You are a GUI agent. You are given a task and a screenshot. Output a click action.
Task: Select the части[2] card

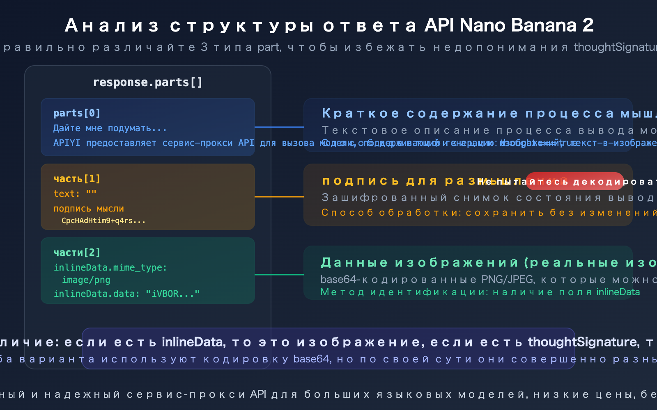pos(148,271)
